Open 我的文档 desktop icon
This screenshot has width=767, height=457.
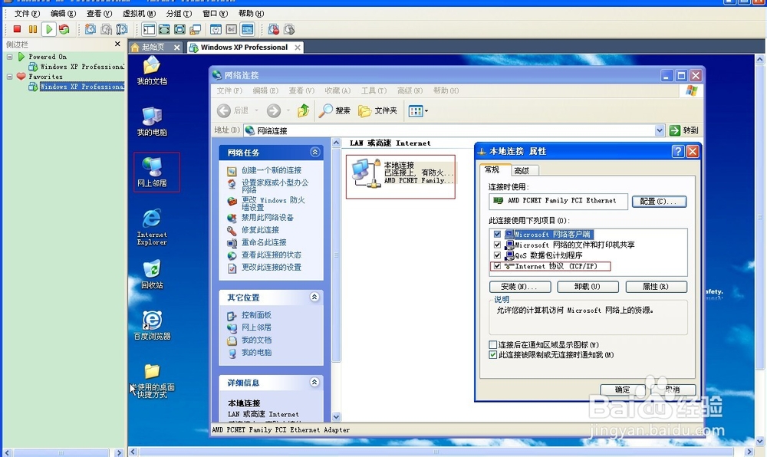pyautogui.click(x=152, y=71)
